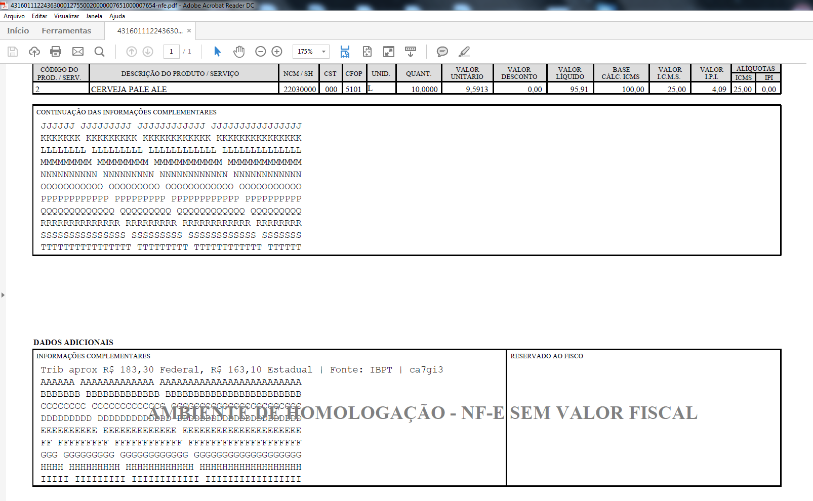Click the CST value 000
The width and height of the screenshot is (813, 501).
pos(331,89)
